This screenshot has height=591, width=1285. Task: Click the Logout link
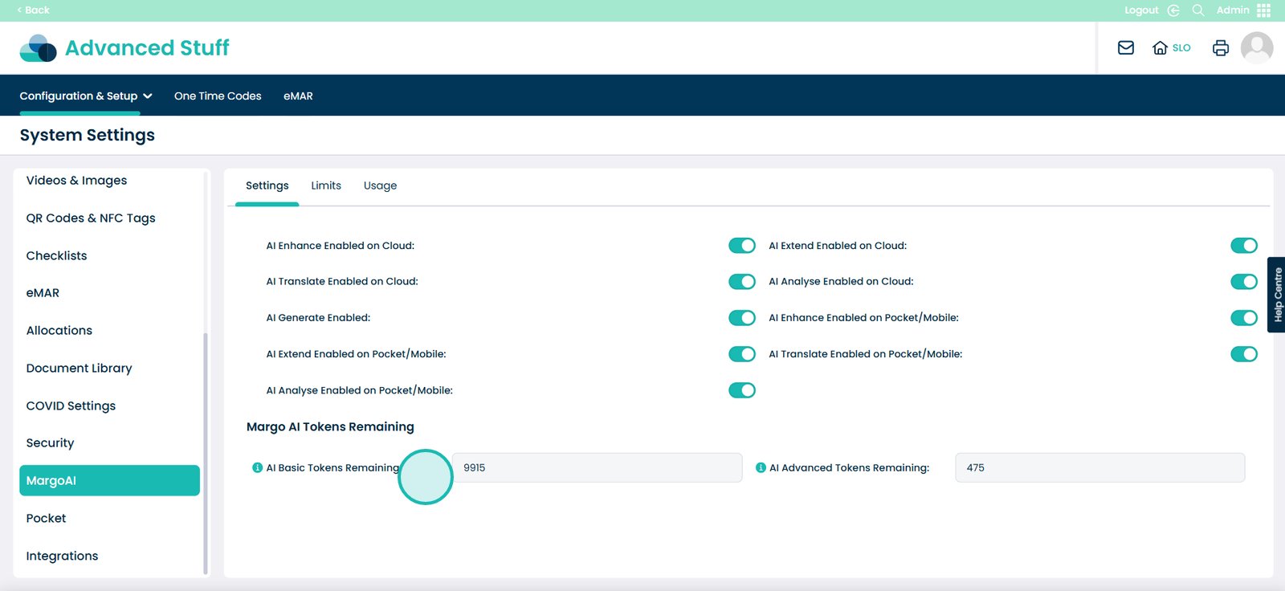[x=1141, y=10]
